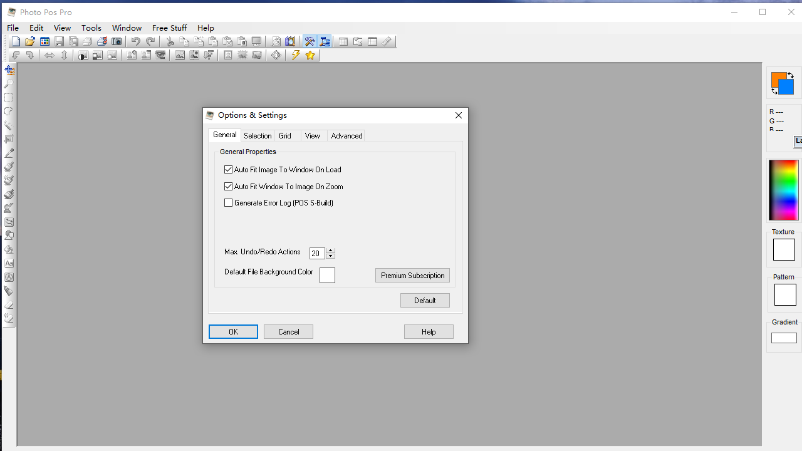Click the New file icon

[16, 42]
